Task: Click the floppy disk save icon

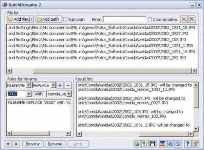Action: click(x=153, y=144)
